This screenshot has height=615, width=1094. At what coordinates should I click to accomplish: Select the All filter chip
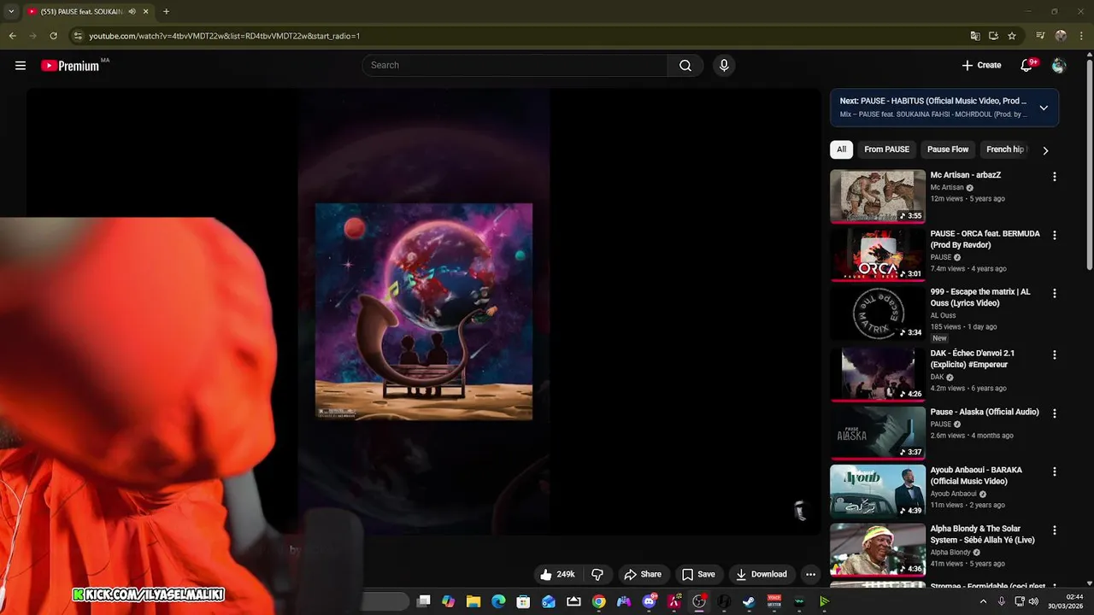(841, 149)
